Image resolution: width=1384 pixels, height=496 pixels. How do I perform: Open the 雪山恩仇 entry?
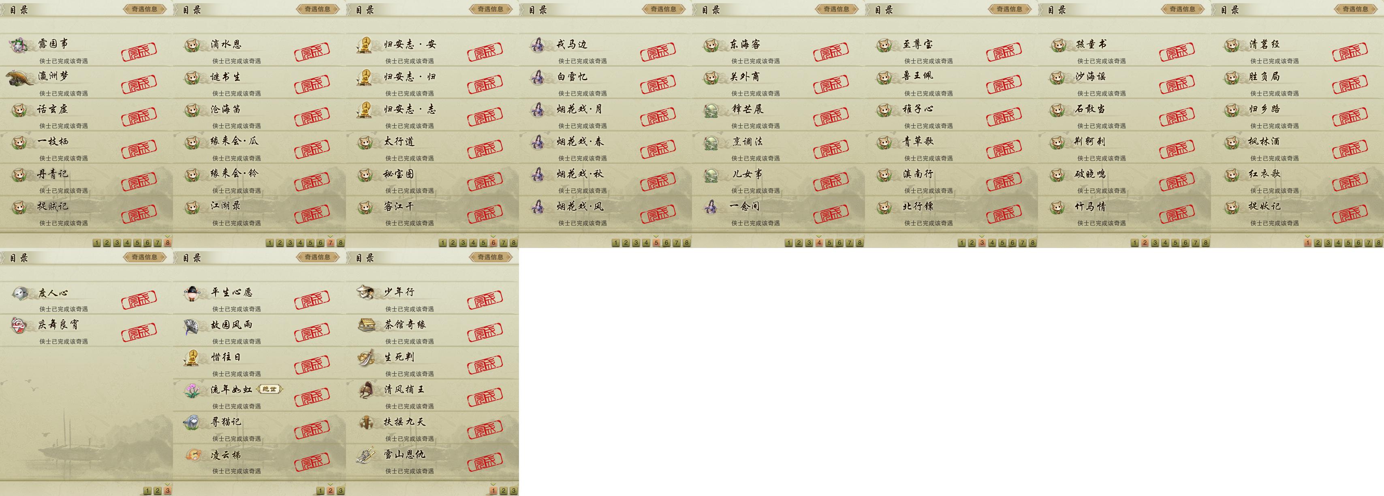(x=433, y=460)
